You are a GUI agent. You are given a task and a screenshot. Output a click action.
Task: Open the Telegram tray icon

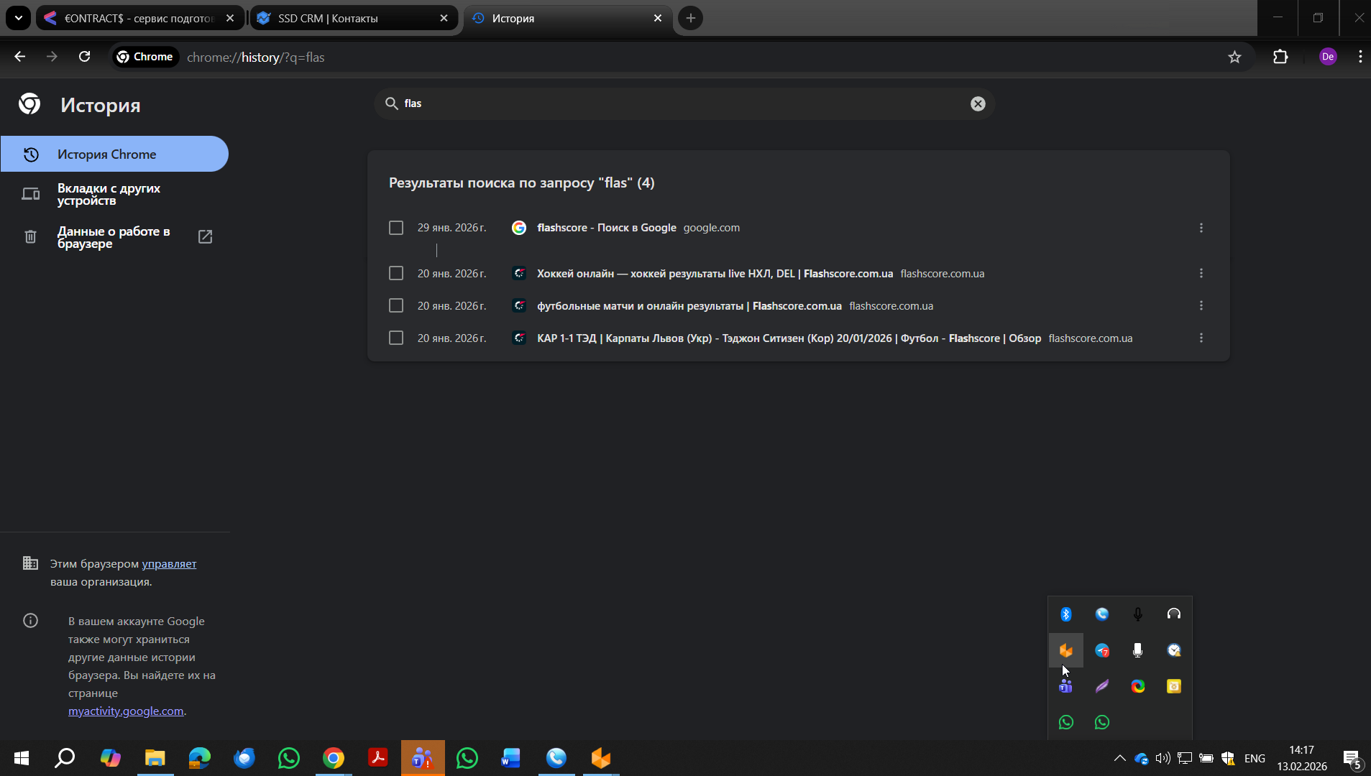[x=1101, y=650]
